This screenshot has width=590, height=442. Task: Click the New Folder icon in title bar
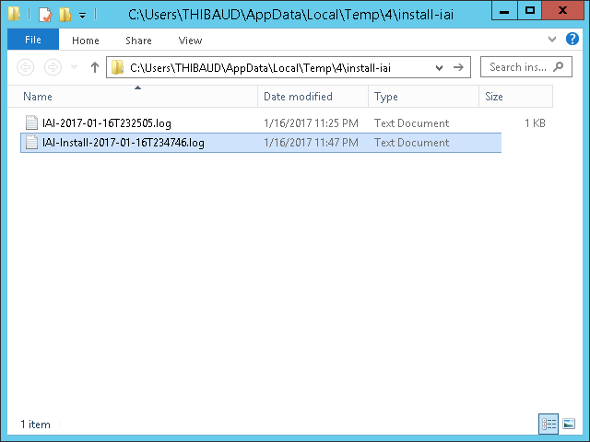click(64, 14)
